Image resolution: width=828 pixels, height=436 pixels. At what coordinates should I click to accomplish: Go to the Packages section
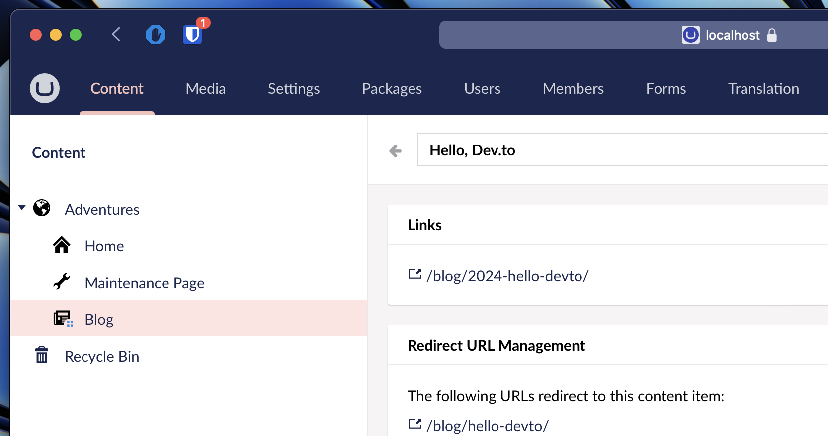coord(392,88)
